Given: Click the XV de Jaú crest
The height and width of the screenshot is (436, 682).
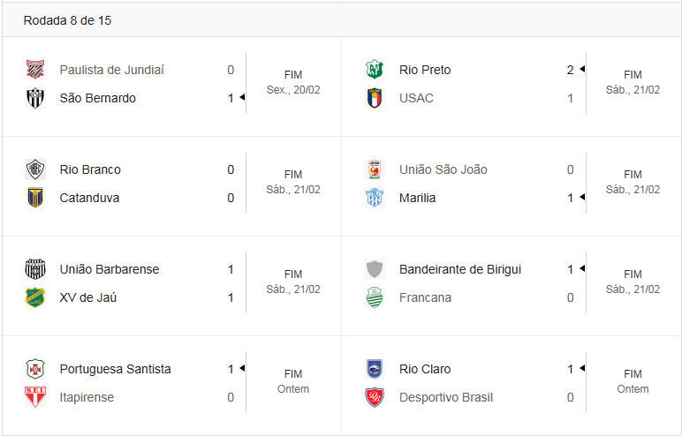Looking at the screenshot, I should (x=35, y=297).
